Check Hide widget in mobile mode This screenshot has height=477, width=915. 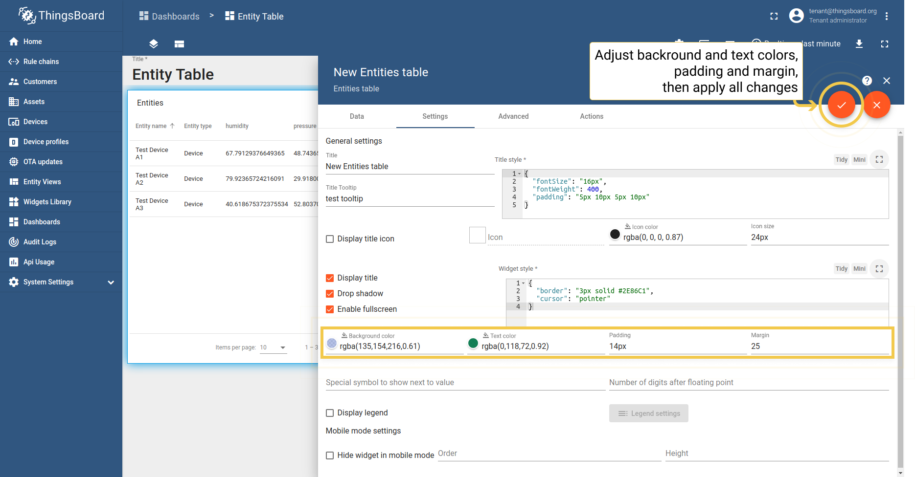tap(330, 455)
